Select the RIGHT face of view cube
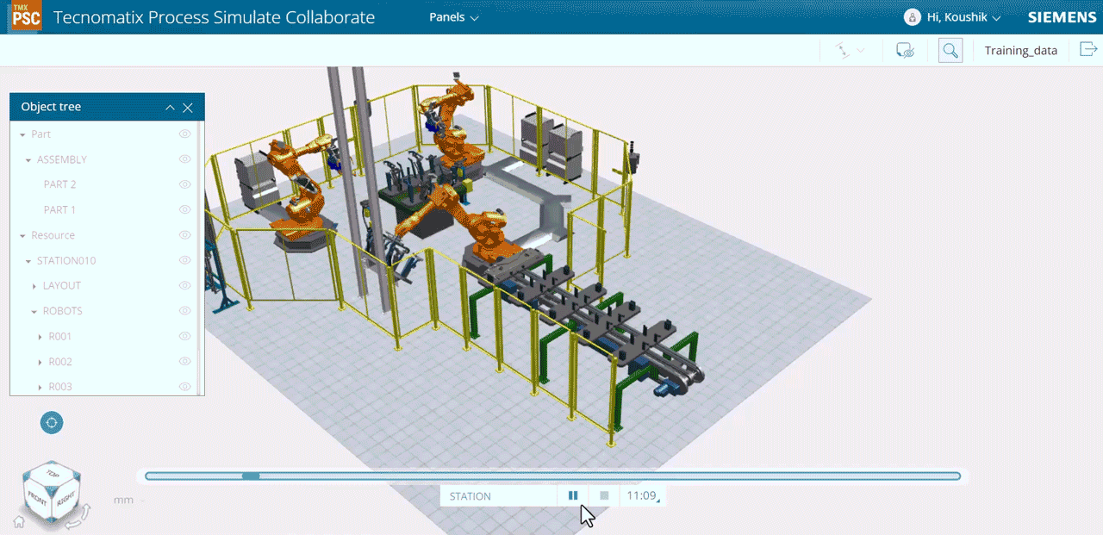Image resolution: width=1103 pixels, height=535 pixels. [66, 499]
